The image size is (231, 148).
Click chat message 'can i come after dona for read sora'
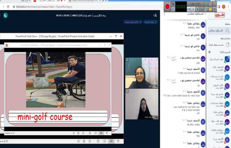click(181, 96)
